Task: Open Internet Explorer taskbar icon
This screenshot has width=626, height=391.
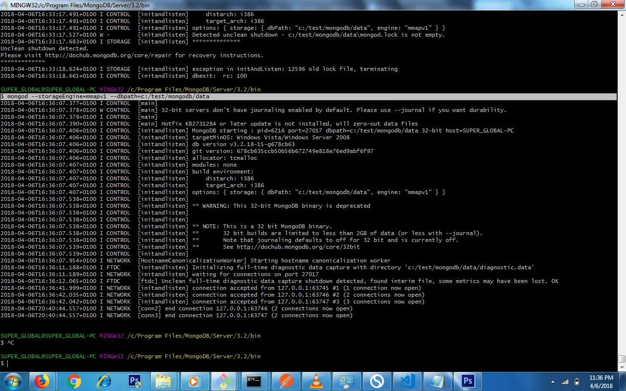Action: click(x=104, y=381)
